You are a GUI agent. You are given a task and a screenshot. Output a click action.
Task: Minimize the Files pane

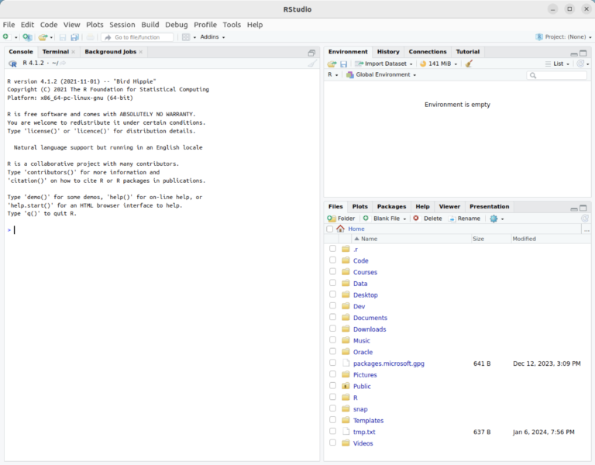pyautogui.click(x=574, y=208)
